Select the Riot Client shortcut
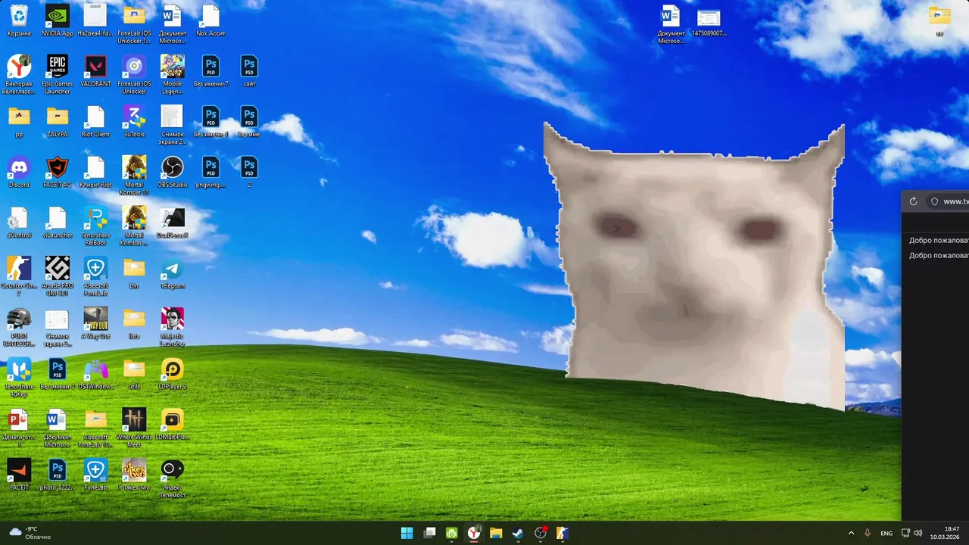969x545 pixels. 95,121
